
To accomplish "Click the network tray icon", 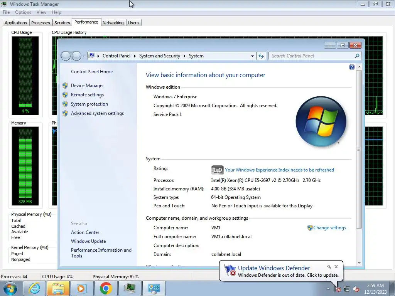I will click(347, 289).
